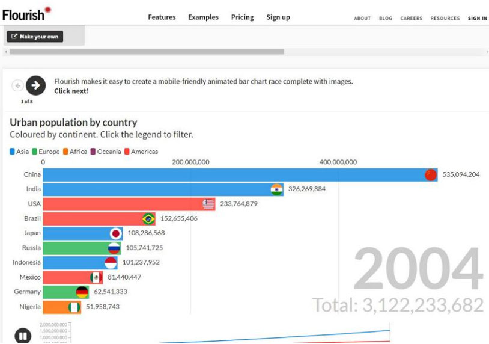This screenshot has width=489, height=344.
Task: Select the orange Oceania legend swatch
Action: pos(93,152)
